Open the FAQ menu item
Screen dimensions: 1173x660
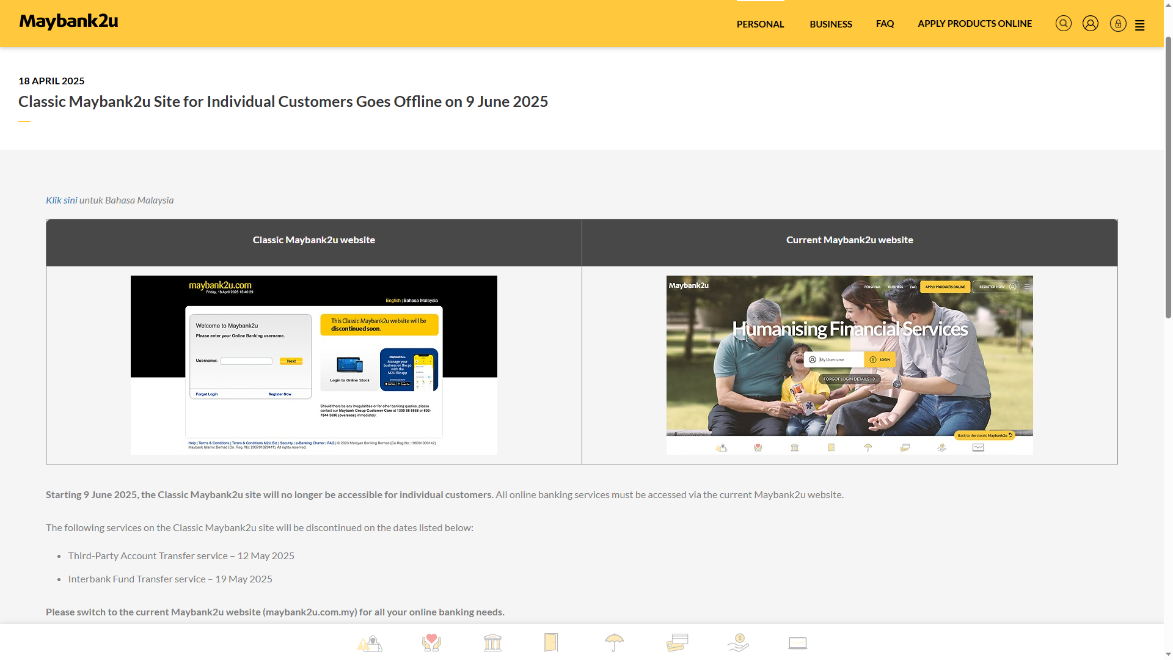(x=885, y=24)
